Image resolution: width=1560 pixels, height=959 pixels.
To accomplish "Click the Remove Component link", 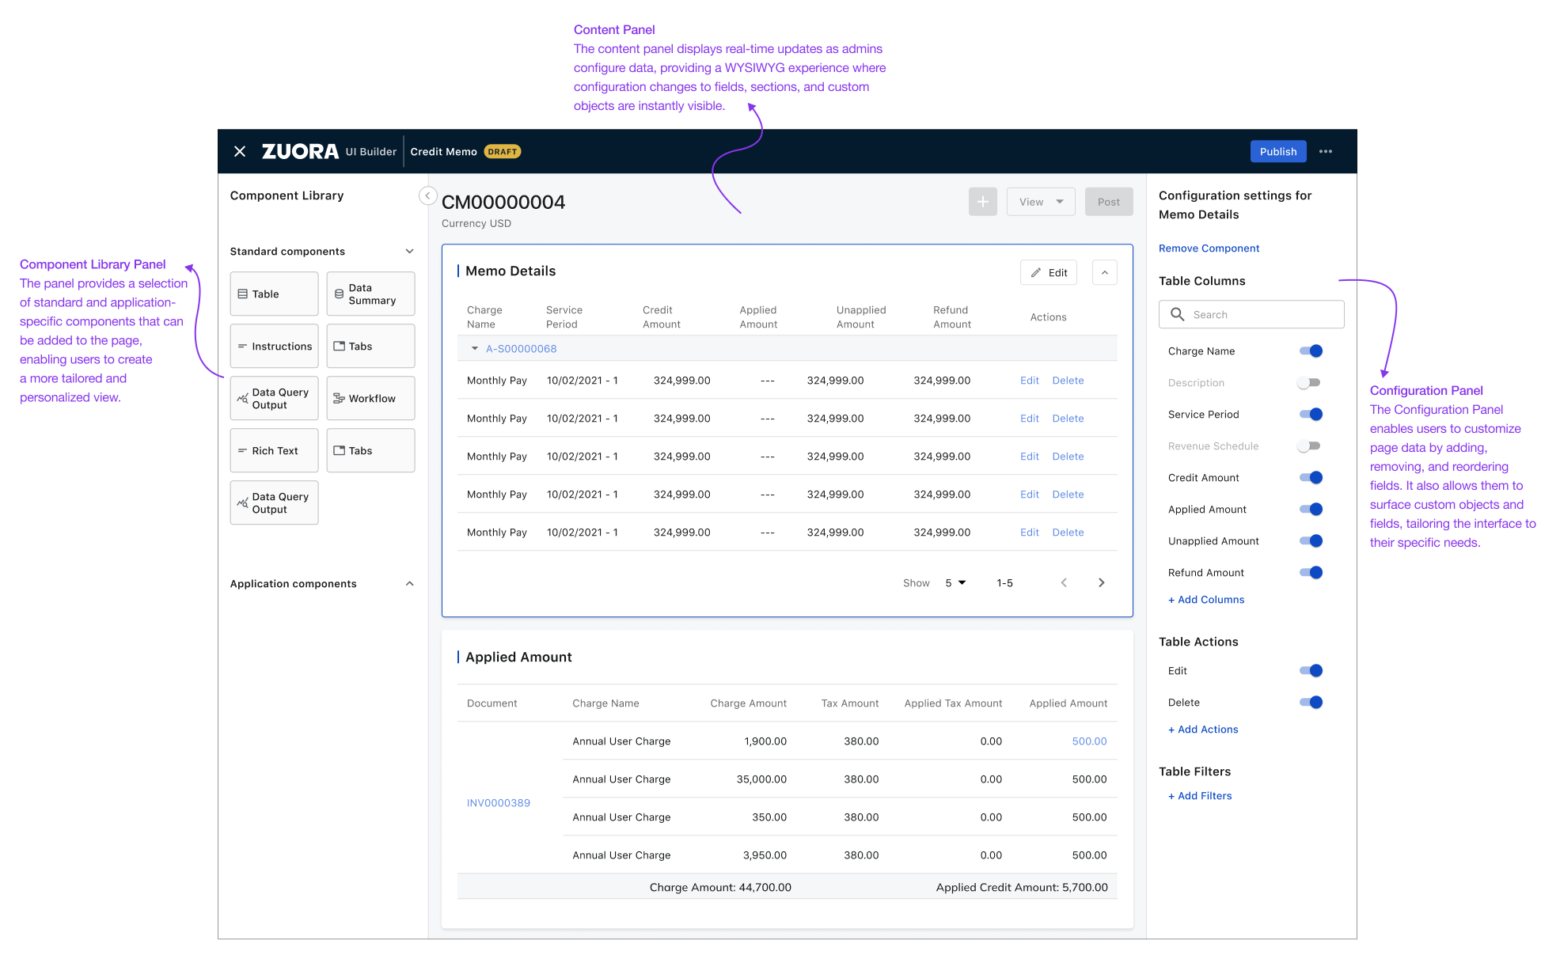I will pyautogui.click(x=1209, y=248).
